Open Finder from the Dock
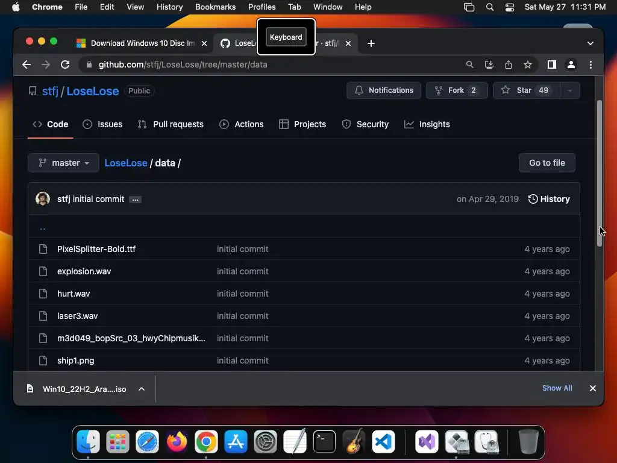The height and width of the screenshot is (463, 617). pyautogui.click(x=88, y=442)
